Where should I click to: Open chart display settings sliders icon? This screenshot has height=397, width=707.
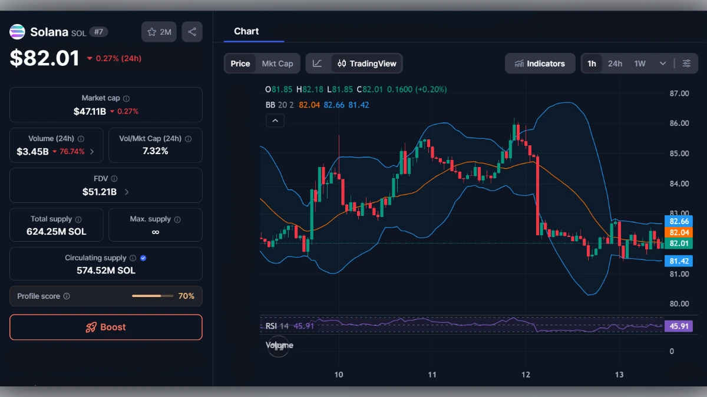[x=686, y=63]
